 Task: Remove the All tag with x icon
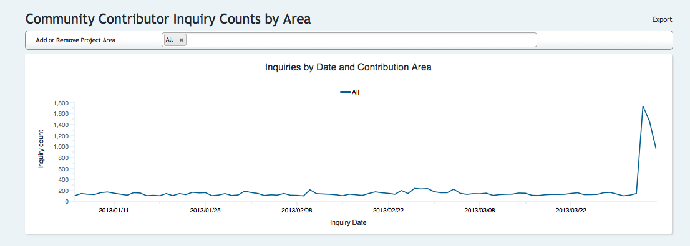pos(182,40)
